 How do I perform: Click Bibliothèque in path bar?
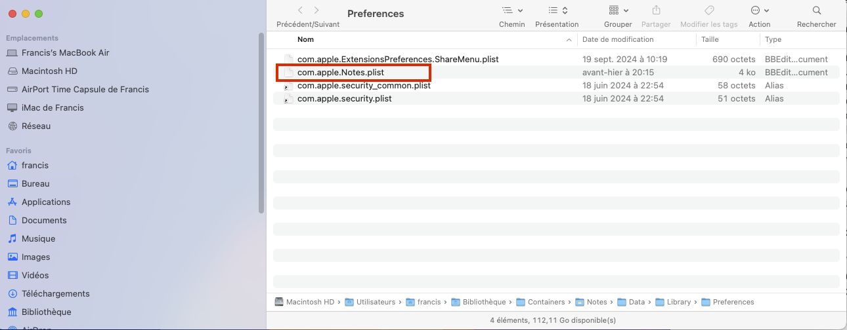[x=478, y=302]
